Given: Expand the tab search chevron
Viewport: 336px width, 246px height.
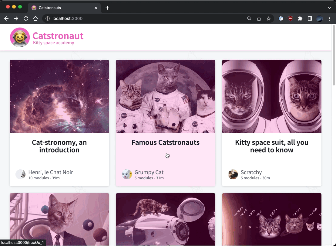Looking at the screenshot, I should 329,8.
